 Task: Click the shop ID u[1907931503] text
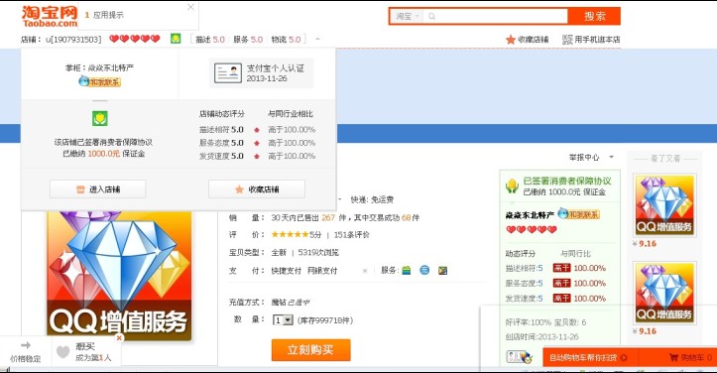pyautogui.click(x=73, y=40)
